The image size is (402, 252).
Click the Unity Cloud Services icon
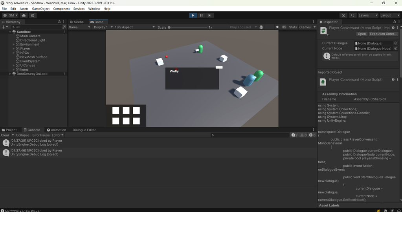[24, 15]
